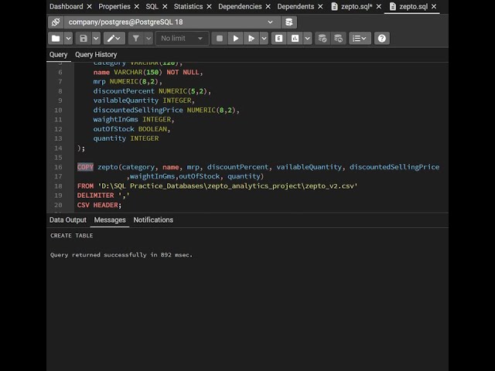Click 'name VARCHAR(150) NOT NULL' on line 6
This screenshot has width=495, height=371.
[148, 72]
